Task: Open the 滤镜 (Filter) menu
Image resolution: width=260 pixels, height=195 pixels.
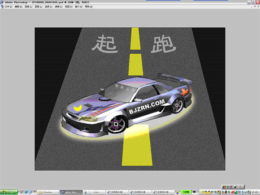Action: coord(58,6)
